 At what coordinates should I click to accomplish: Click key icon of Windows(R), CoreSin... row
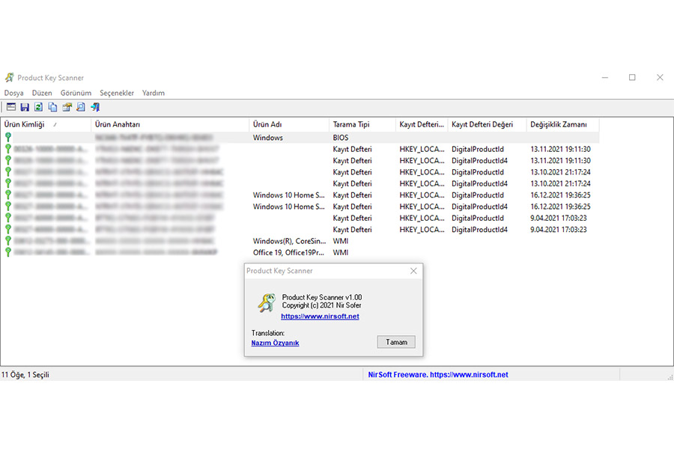click(8, 241)
